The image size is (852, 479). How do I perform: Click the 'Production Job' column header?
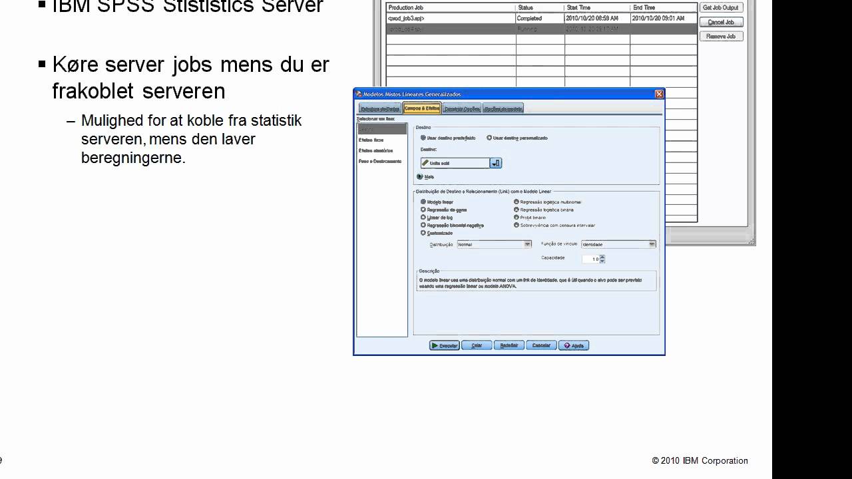pyautogui.click(x=451, y=8)
